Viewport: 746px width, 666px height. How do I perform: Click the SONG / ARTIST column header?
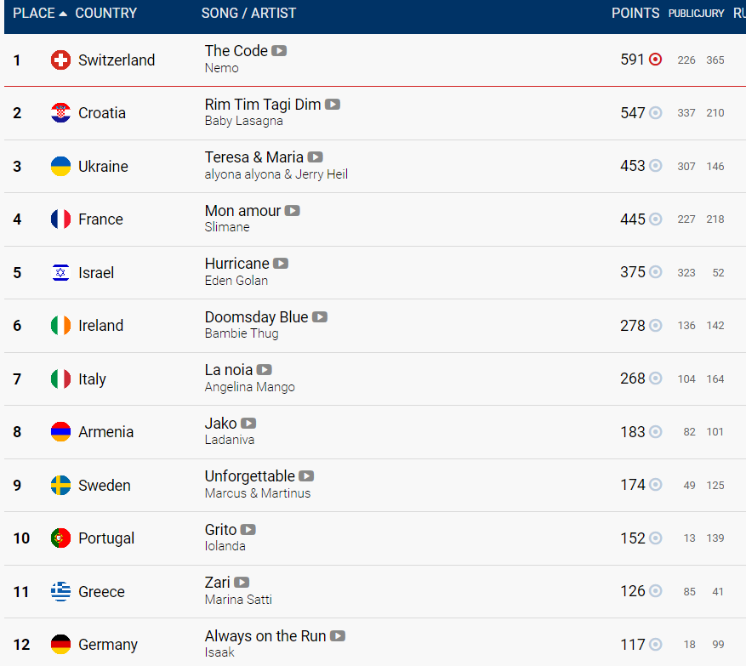tap(248, 13)
